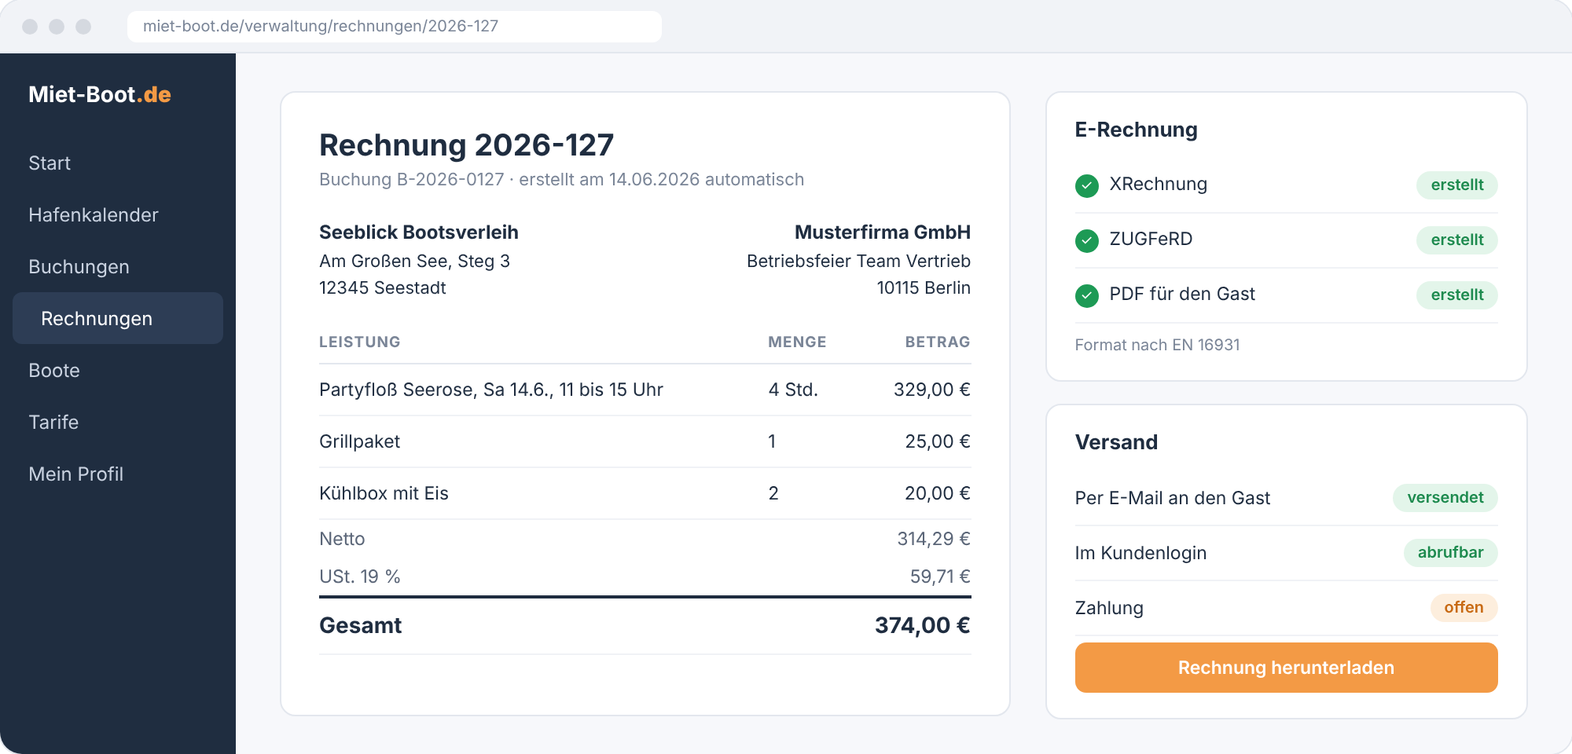Click the Im Kundenlogin label
Screen dimensions: 1572x754
(1140, 554)
